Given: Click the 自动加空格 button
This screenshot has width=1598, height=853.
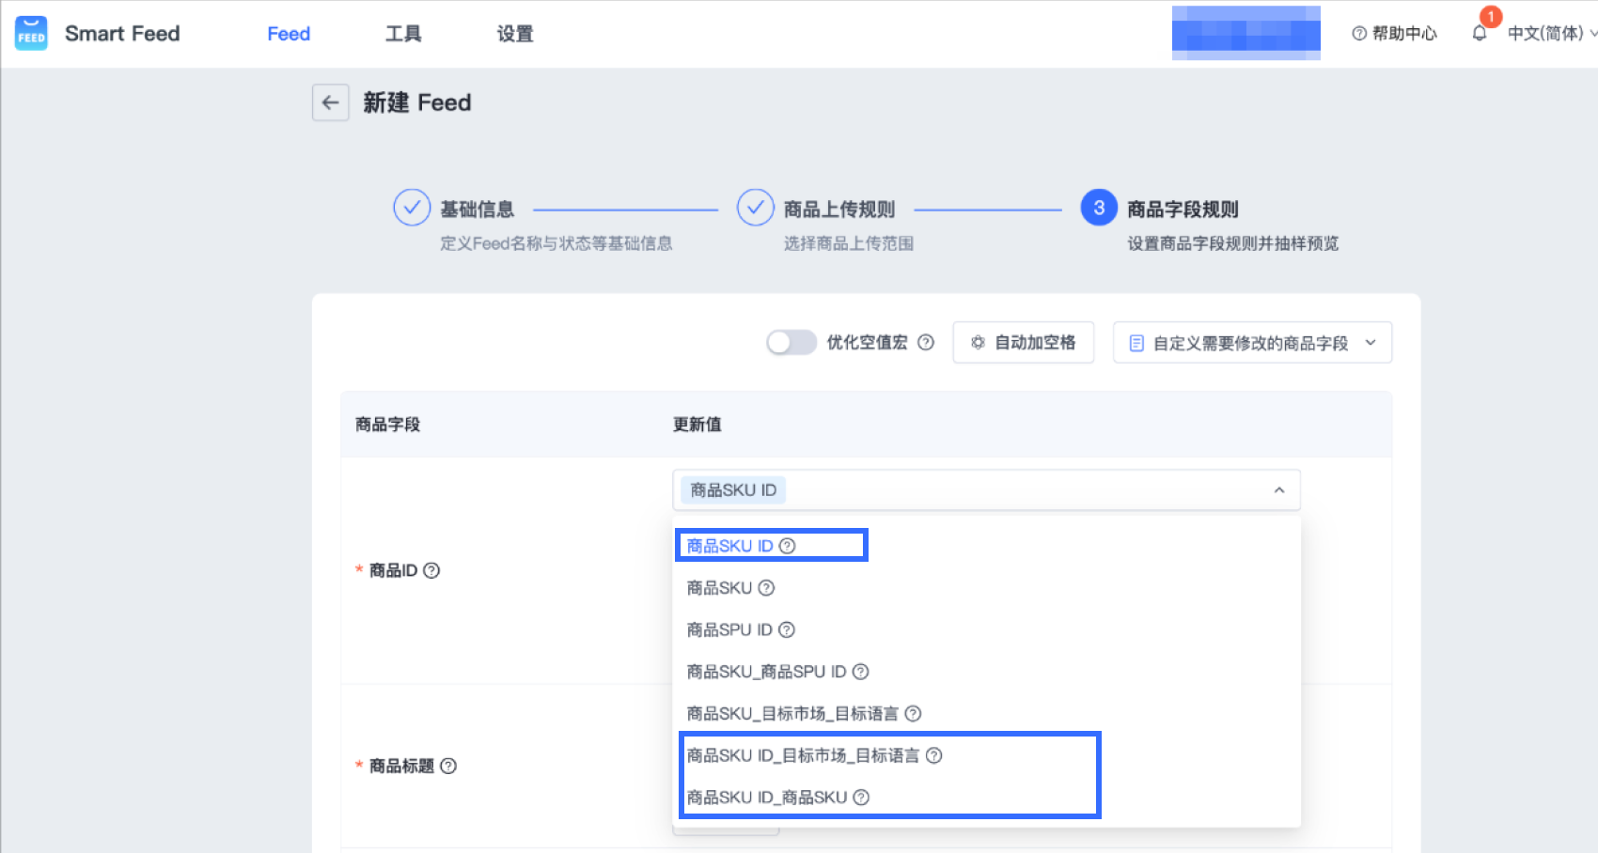Looking at the screenshot, I should click(1023, 343).
